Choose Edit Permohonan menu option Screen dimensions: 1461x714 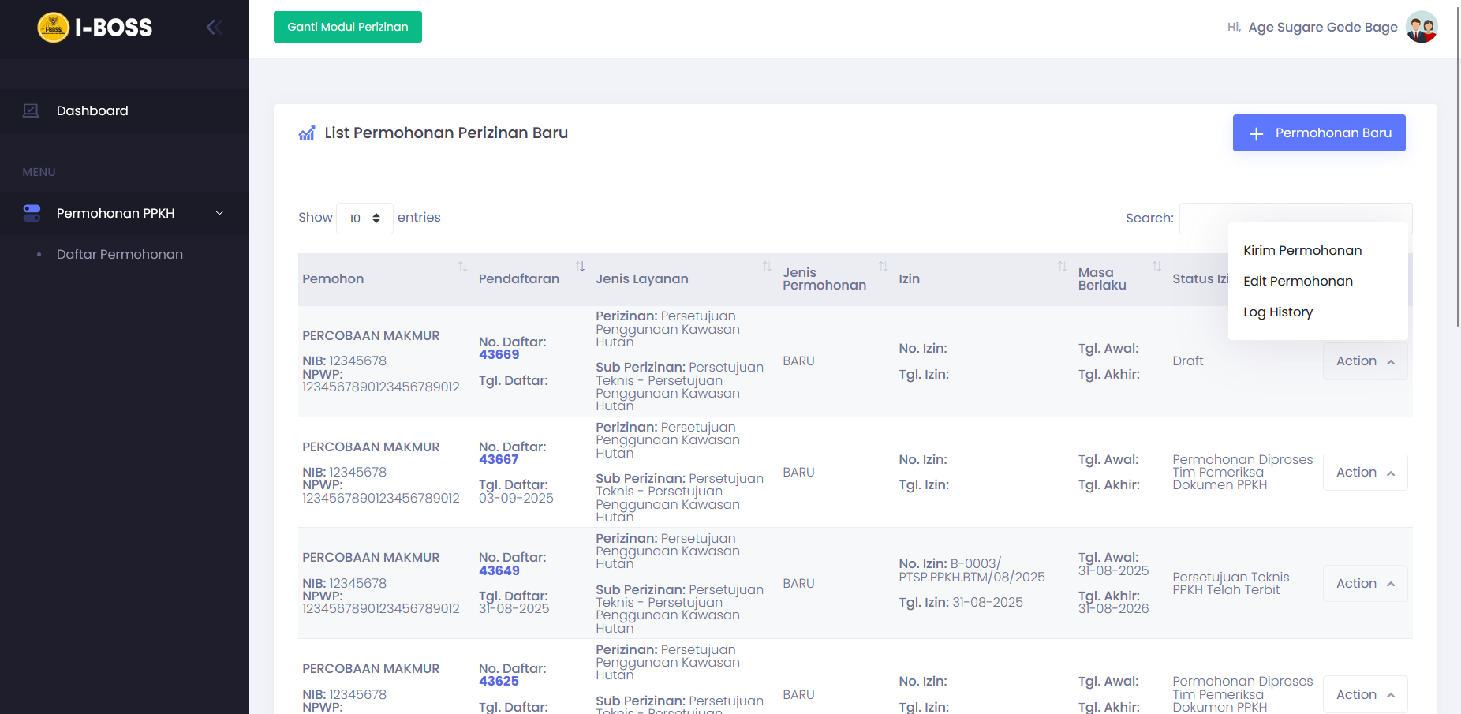point(1298,281)
